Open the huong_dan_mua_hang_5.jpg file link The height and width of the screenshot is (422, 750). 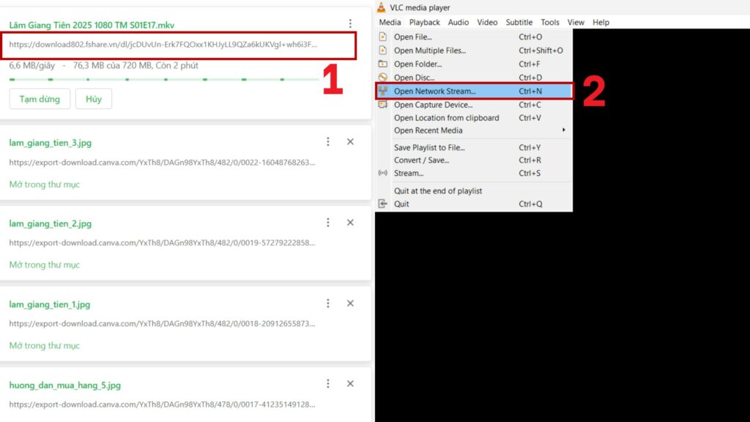(65, 385)
